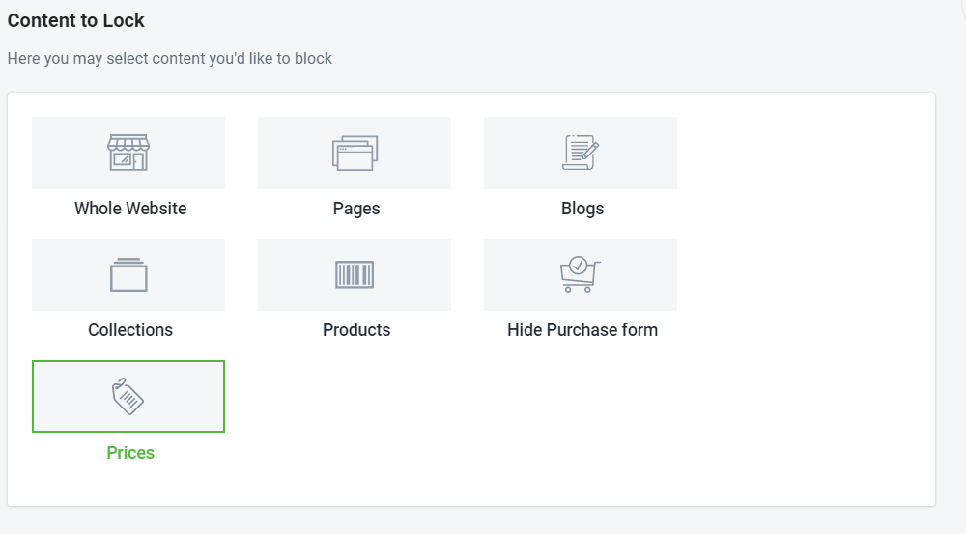Select the Blogs label

pos(582,209)
